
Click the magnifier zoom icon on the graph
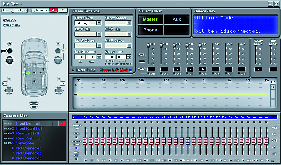click(272, 87)
